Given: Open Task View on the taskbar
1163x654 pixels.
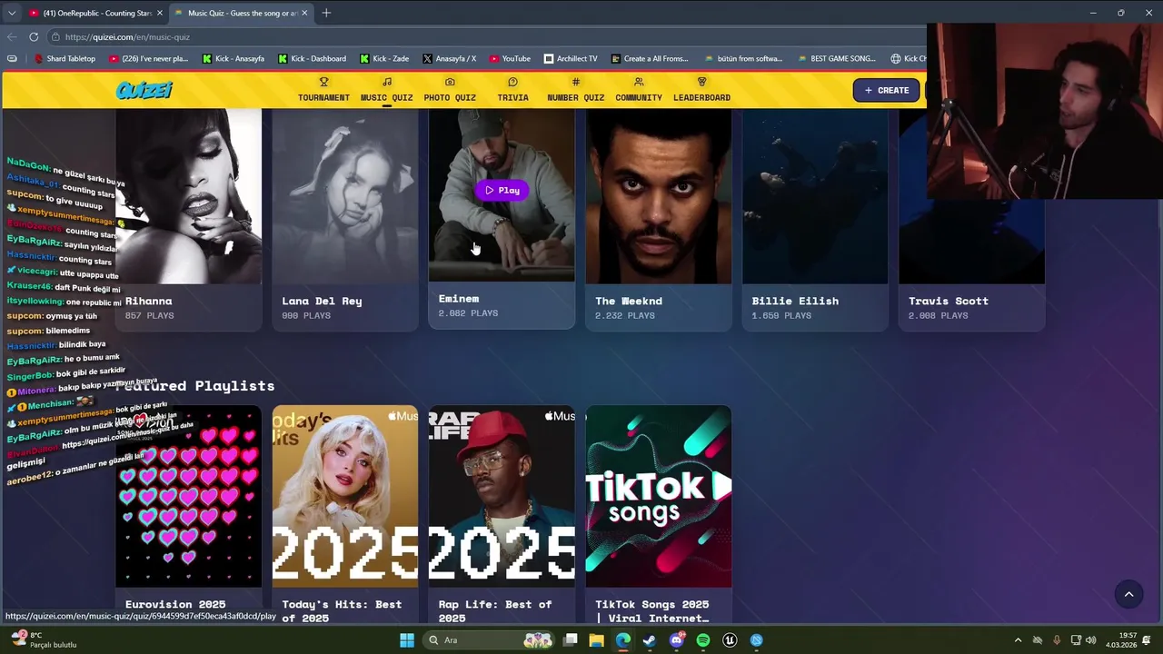Looking at the screenshot, I should [x=570, y=640].
